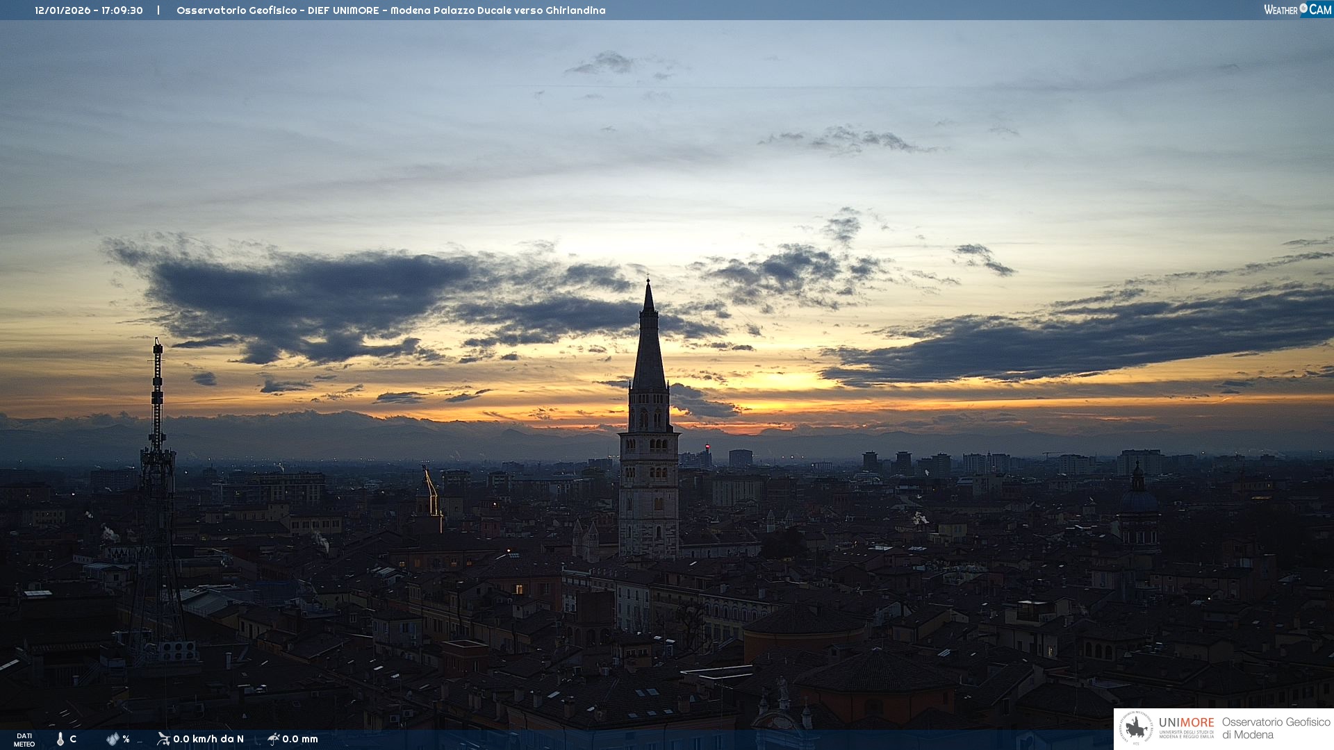The height and width of the screenshot is (750, 1334).
Task: Click the UNIMORE university name text
Action: pyautogui.click(x=1186, y=723)
